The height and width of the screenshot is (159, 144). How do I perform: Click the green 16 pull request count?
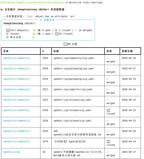tap(34, 30)
